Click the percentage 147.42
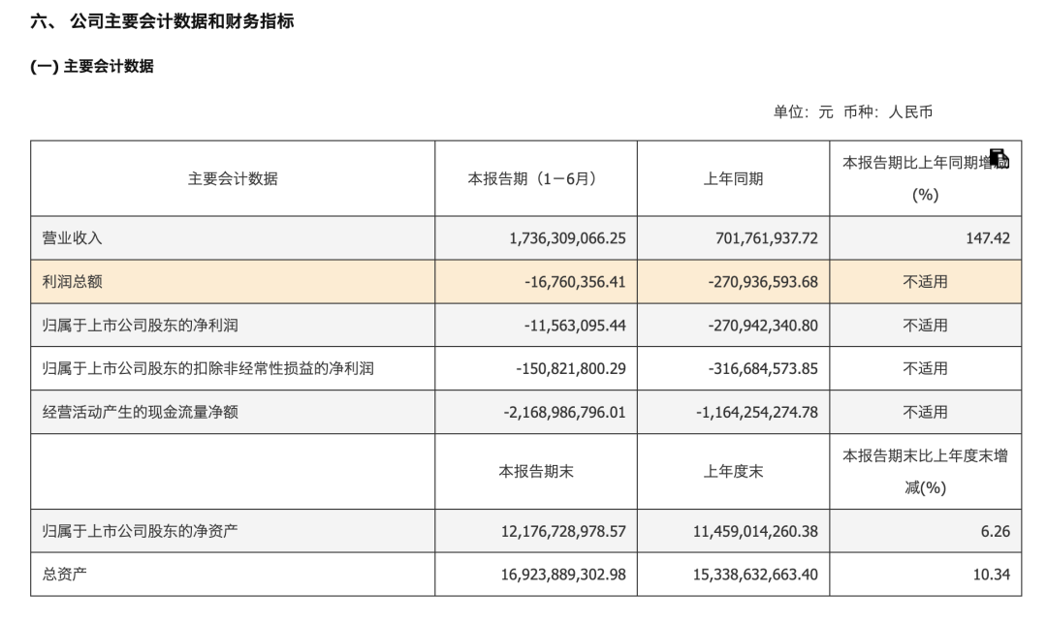Image resolution: width=1047 pixels, height=624 pixels. [x=988, y=238]
